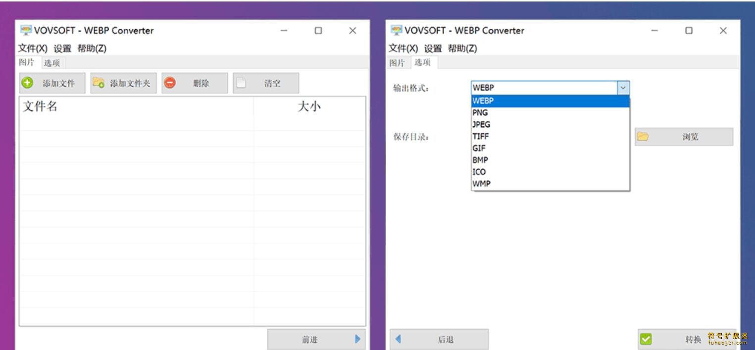Click 后退 button in right window
The width and height of the screenshot is (755, 350).
tap(439, 340)
